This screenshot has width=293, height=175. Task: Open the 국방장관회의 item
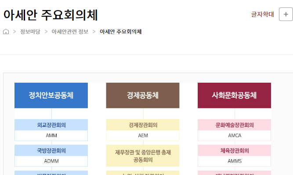pos(51,150)
